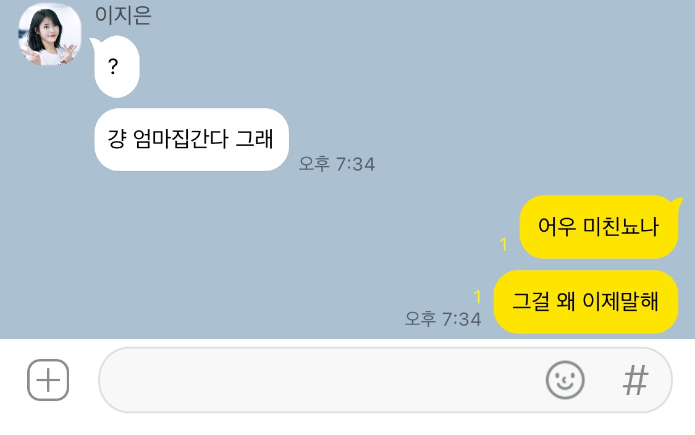Select the yellow "그걸 왜 이제말해" bubble
This screenshot has height=435, width=695.
click(x=586, y=302)
